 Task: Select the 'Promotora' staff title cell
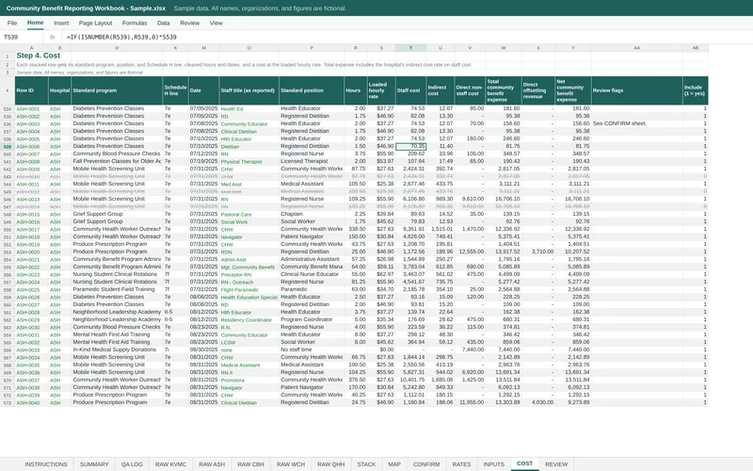(x=248, y=381)
